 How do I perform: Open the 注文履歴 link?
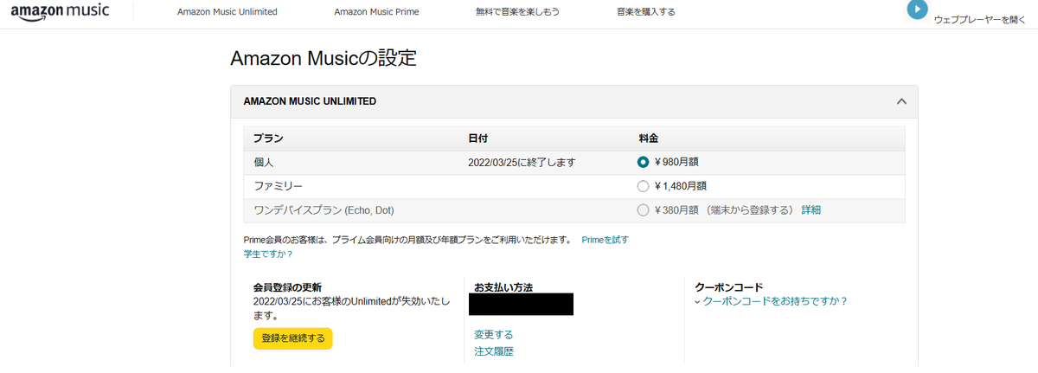point(494,351)
